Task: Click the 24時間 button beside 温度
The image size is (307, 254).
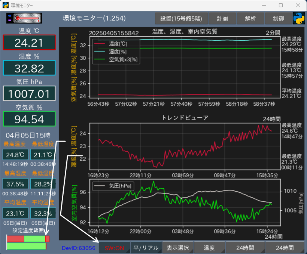Action: 245,248
